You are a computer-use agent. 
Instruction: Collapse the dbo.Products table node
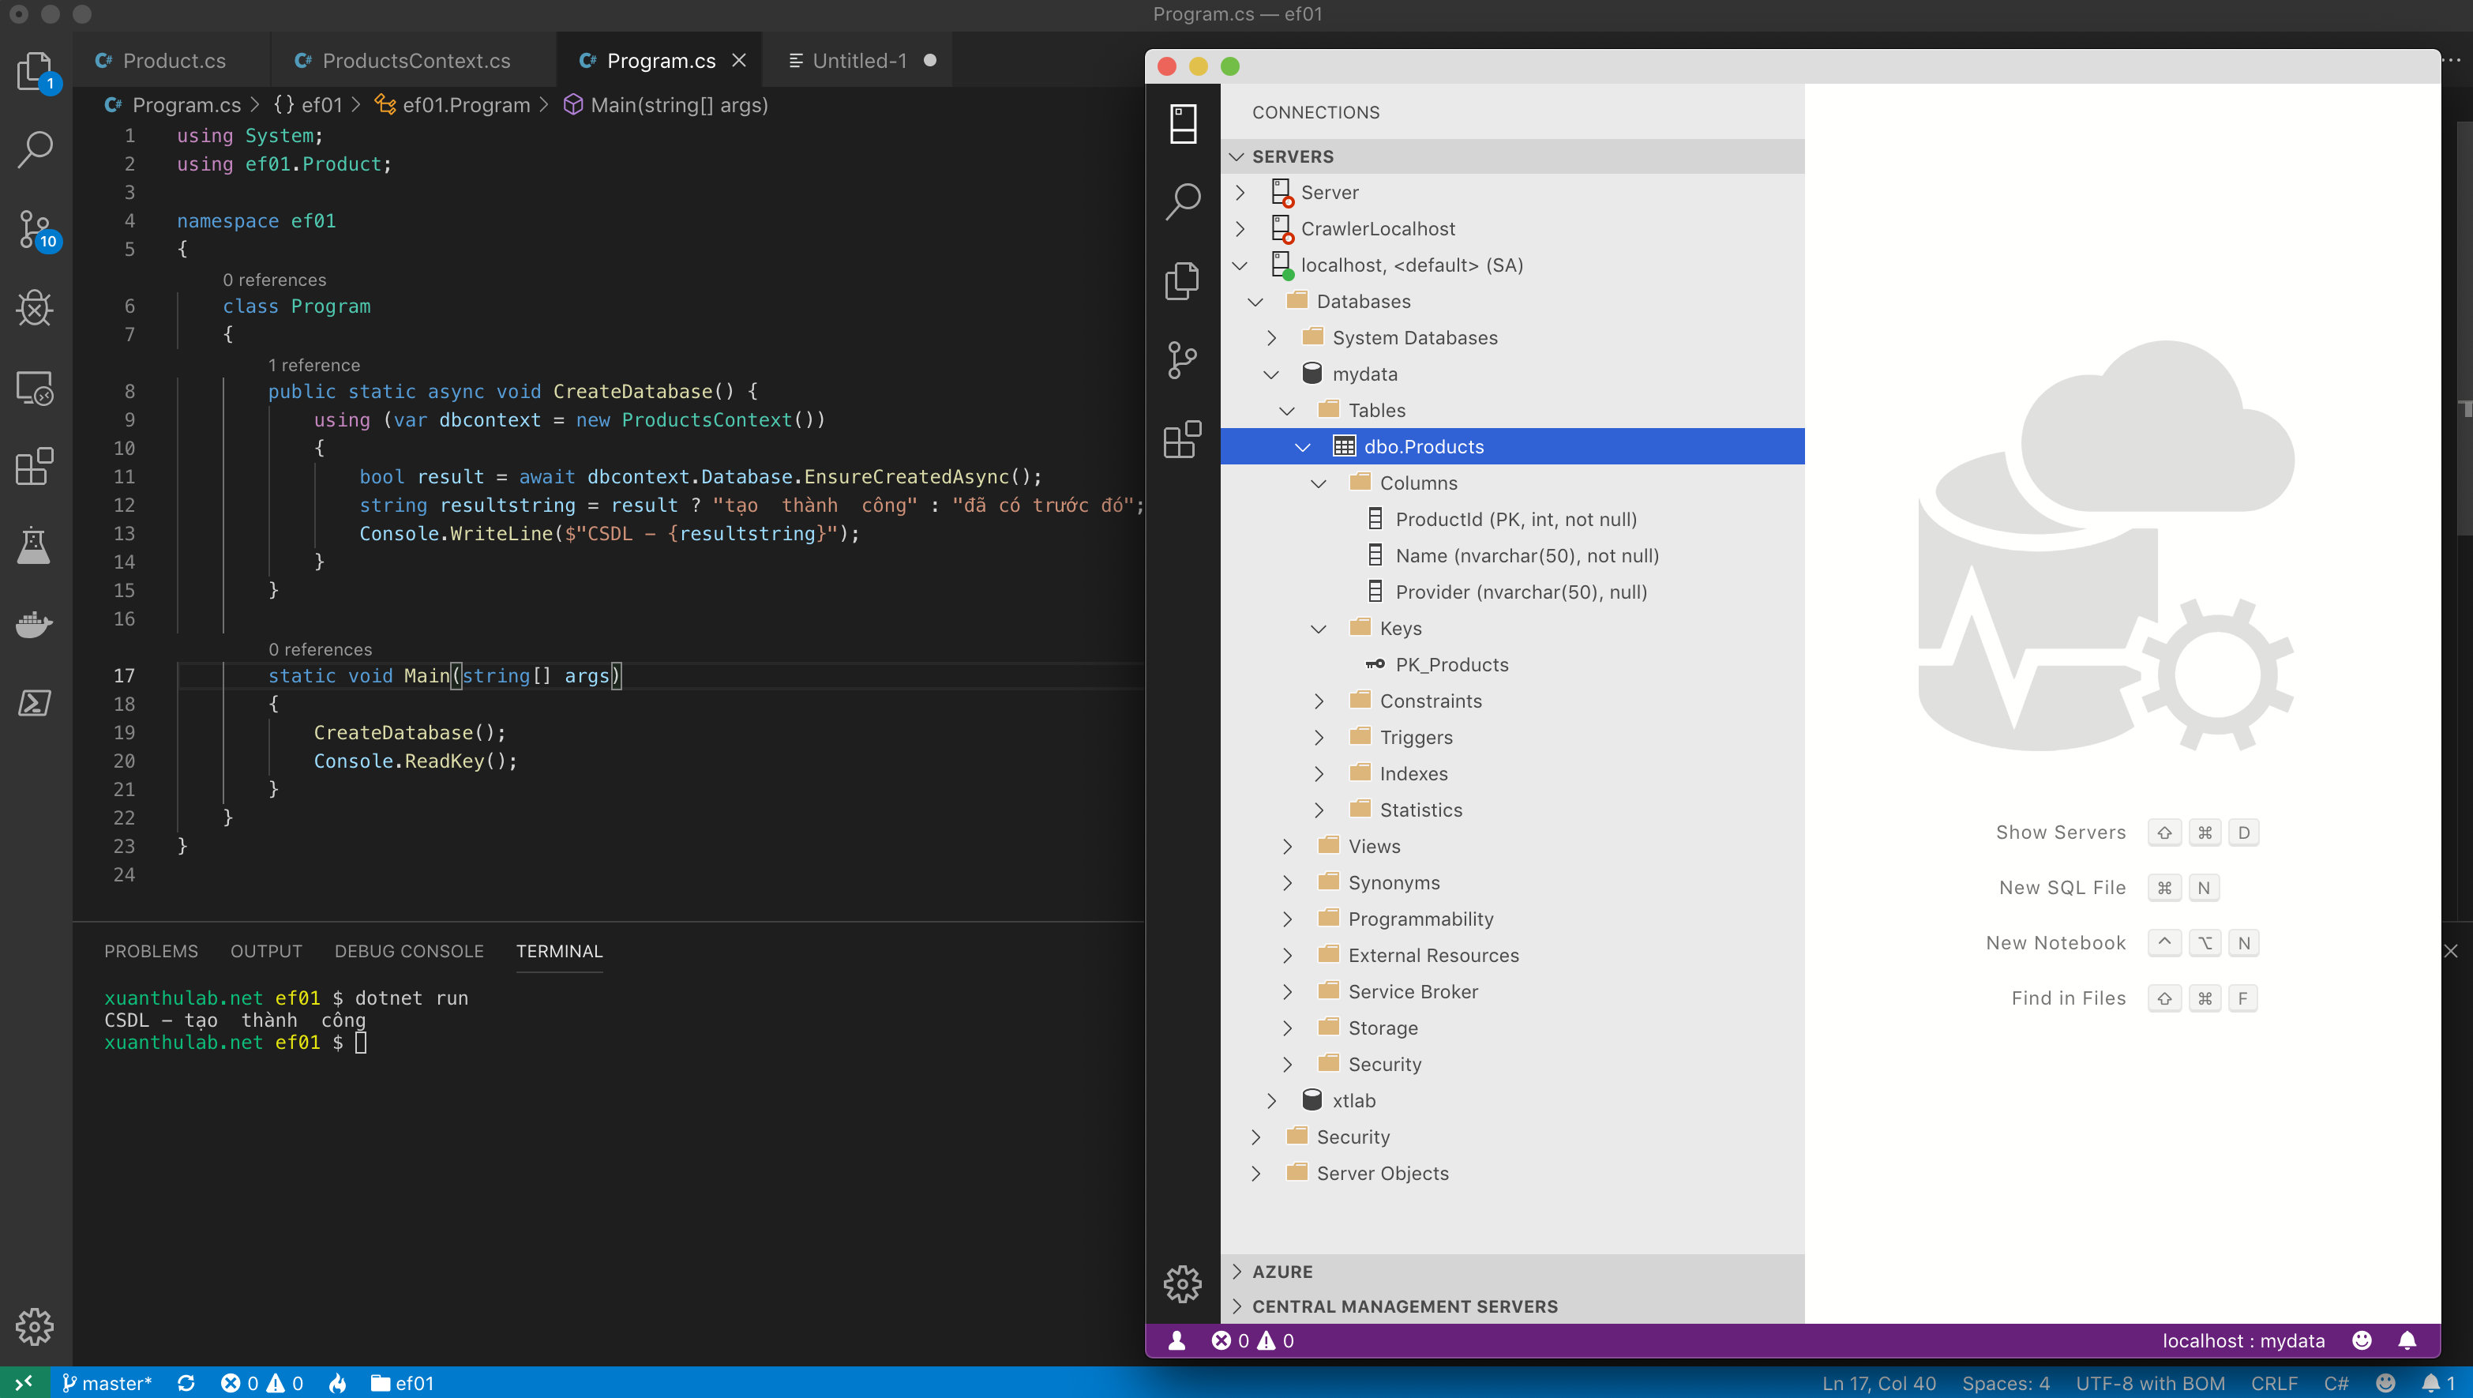coord(1303,446)
